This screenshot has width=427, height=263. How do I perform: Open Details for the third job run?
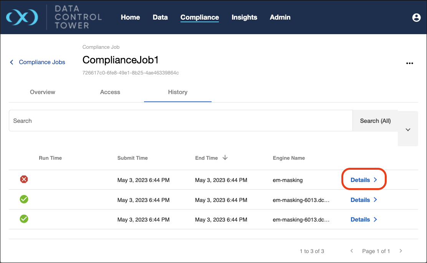(x=364, y=220)
